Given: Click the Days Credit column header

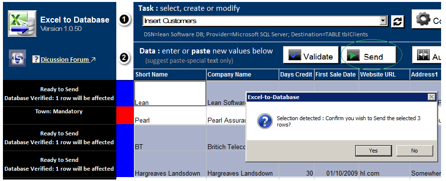Looking at the screenshot, I should pos(296,75).
